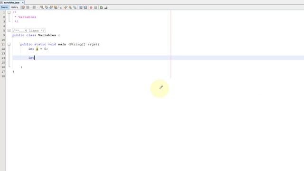Click the Shift Line Right icon
304x171 pixels.
[85, 8]
